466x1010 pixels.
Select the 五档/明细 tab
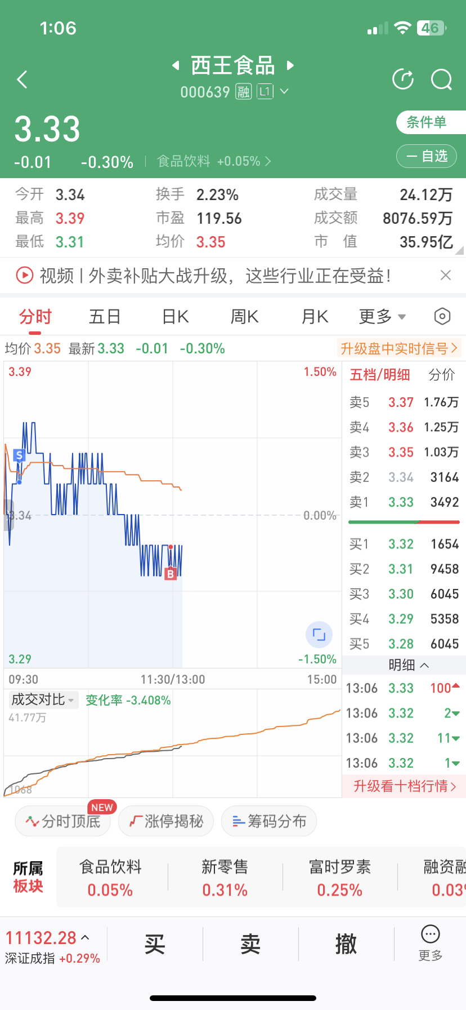click(380, 375)
